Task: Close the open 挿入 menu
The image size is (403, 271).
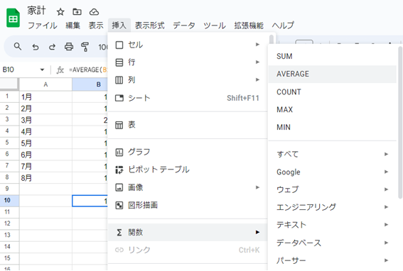Action: coord(119,26)
